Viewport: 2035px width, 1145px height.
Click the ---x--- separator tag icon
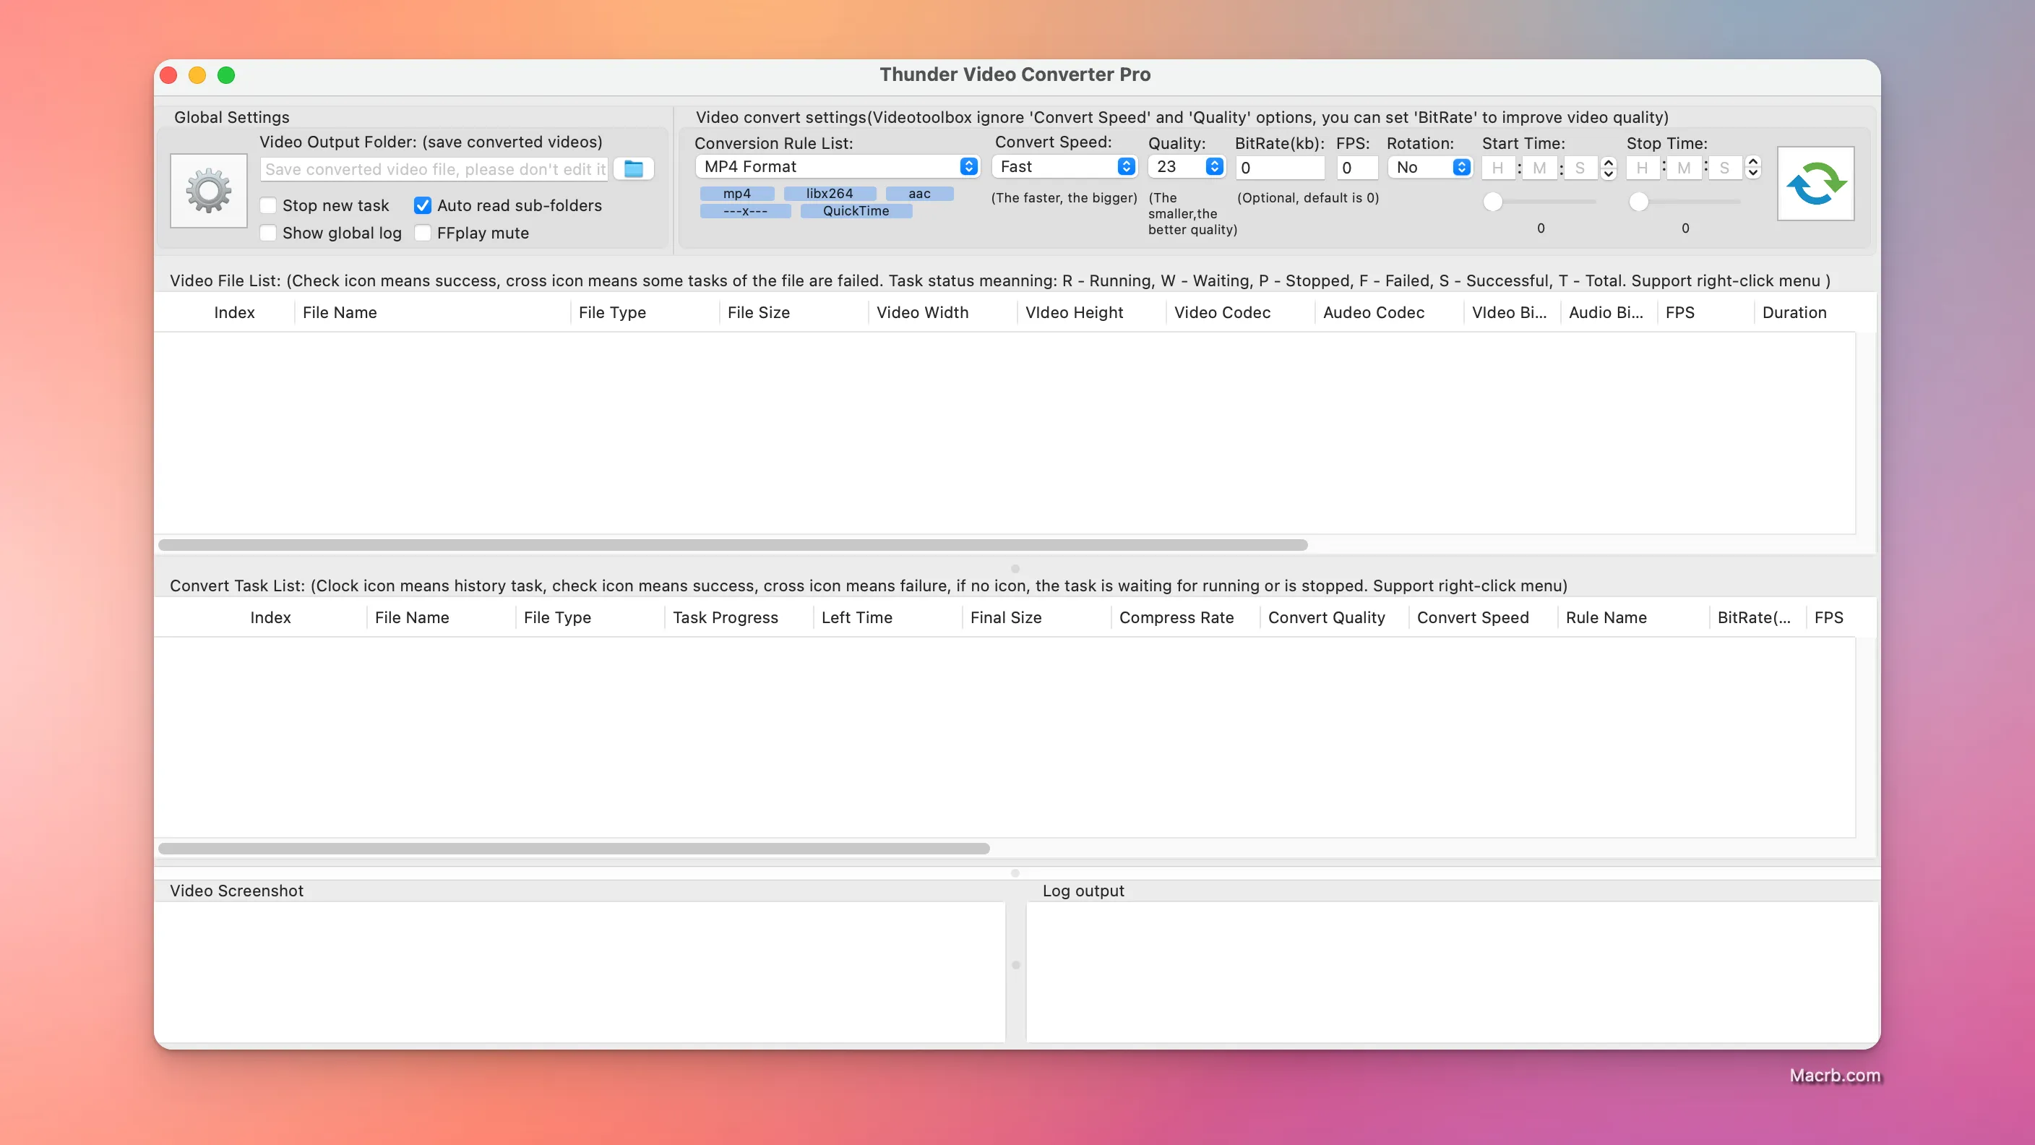(744, 210)
